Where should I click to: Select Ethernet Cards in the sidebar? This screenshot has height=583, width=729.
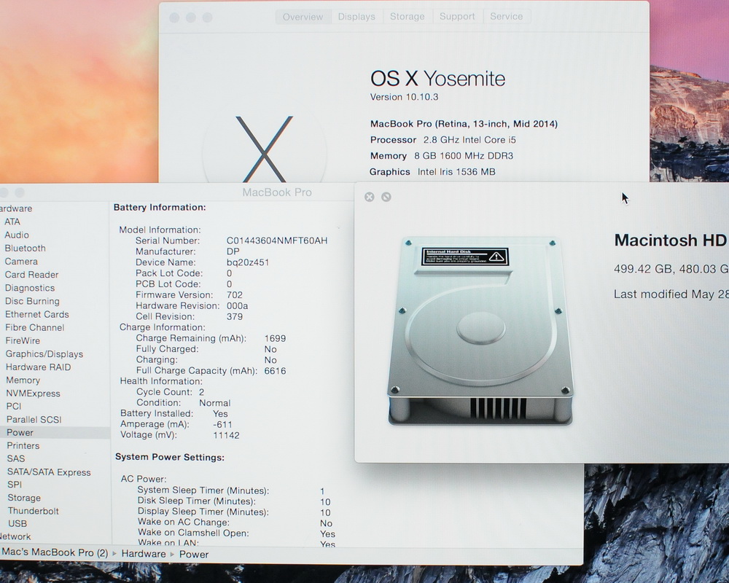tap(36, 314)
